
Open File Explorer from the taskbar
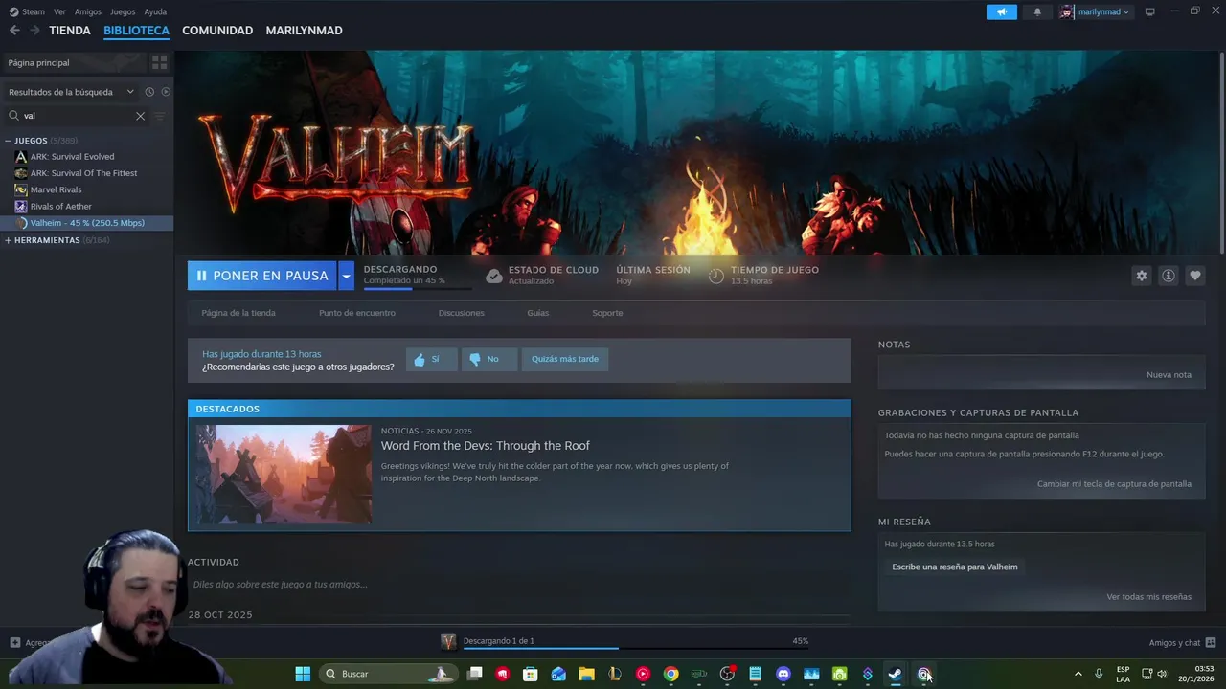tap(586, 674)
